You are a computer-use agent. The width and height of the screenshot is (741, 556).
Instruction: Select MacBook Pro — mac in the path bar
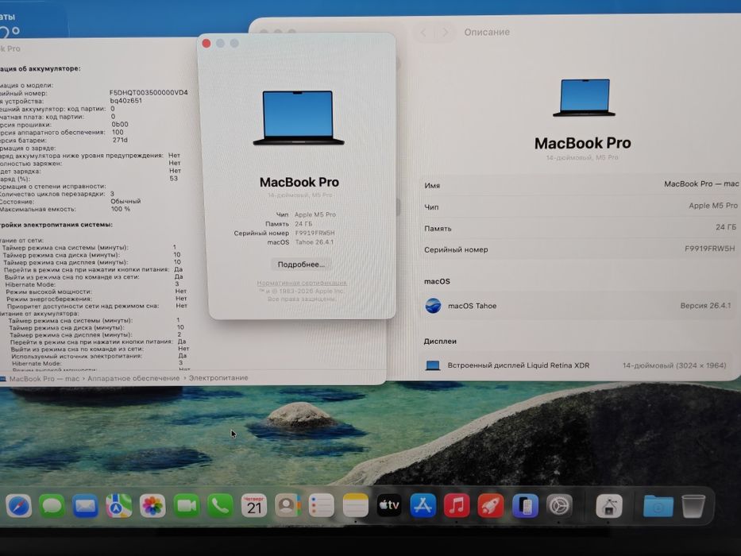point(44,379)
